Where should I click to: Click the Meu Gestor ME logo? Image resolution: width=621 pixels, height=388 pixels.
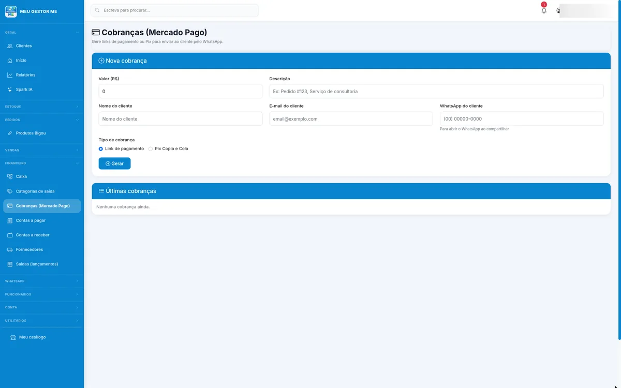click(x=11, y=11)
